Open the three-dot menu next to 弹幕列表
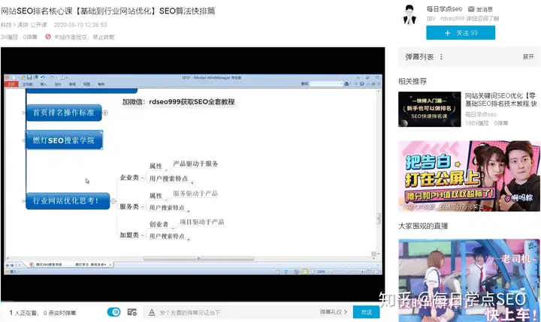This screenshot has height=322, width=541. tap(441, 57)
